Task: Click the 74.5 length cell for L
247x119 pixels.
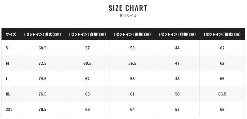Action: tap(43, 79)
